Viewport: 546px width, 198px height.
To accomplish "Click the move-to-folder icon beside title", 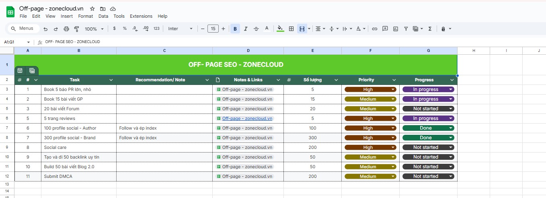I will coord(103,8).
